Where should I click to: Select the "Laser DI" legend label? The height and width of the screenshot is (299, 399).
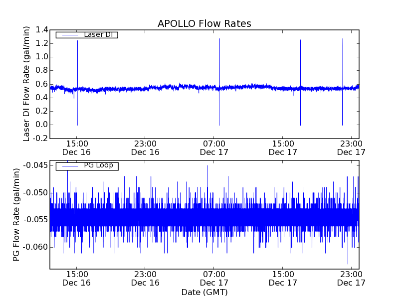tap(98, 34)
